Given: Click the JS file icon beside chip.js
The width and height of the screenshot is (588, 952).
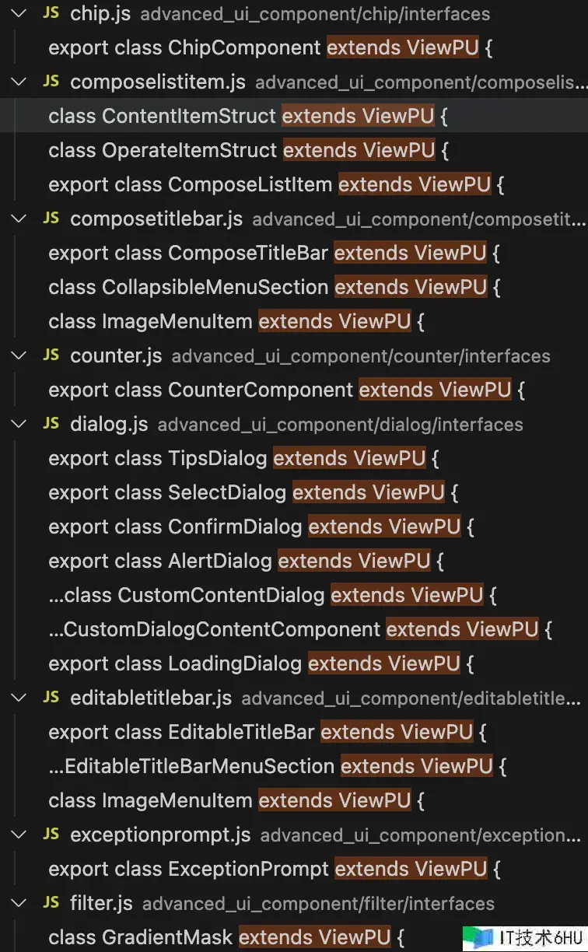Looking at the screenshot, I should pyautogui.click(x=51, y=13).
